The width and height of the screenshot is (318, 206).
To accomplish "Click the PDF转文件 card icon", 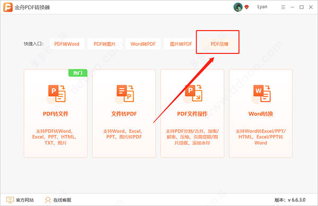I will click(57, 93).
